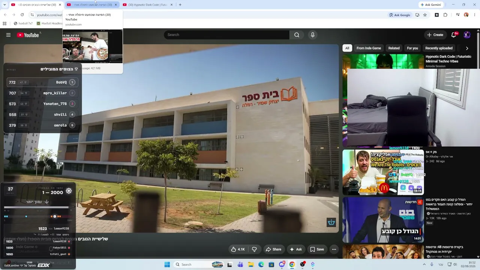Open the YouTube guide hamburger menu
Screen dimensions: 480x270
(8, 35)
